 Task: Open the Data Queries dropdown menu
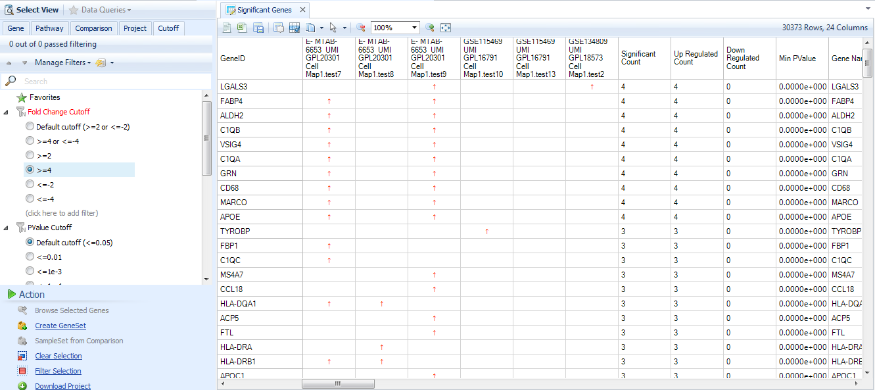tap(129, 11)
